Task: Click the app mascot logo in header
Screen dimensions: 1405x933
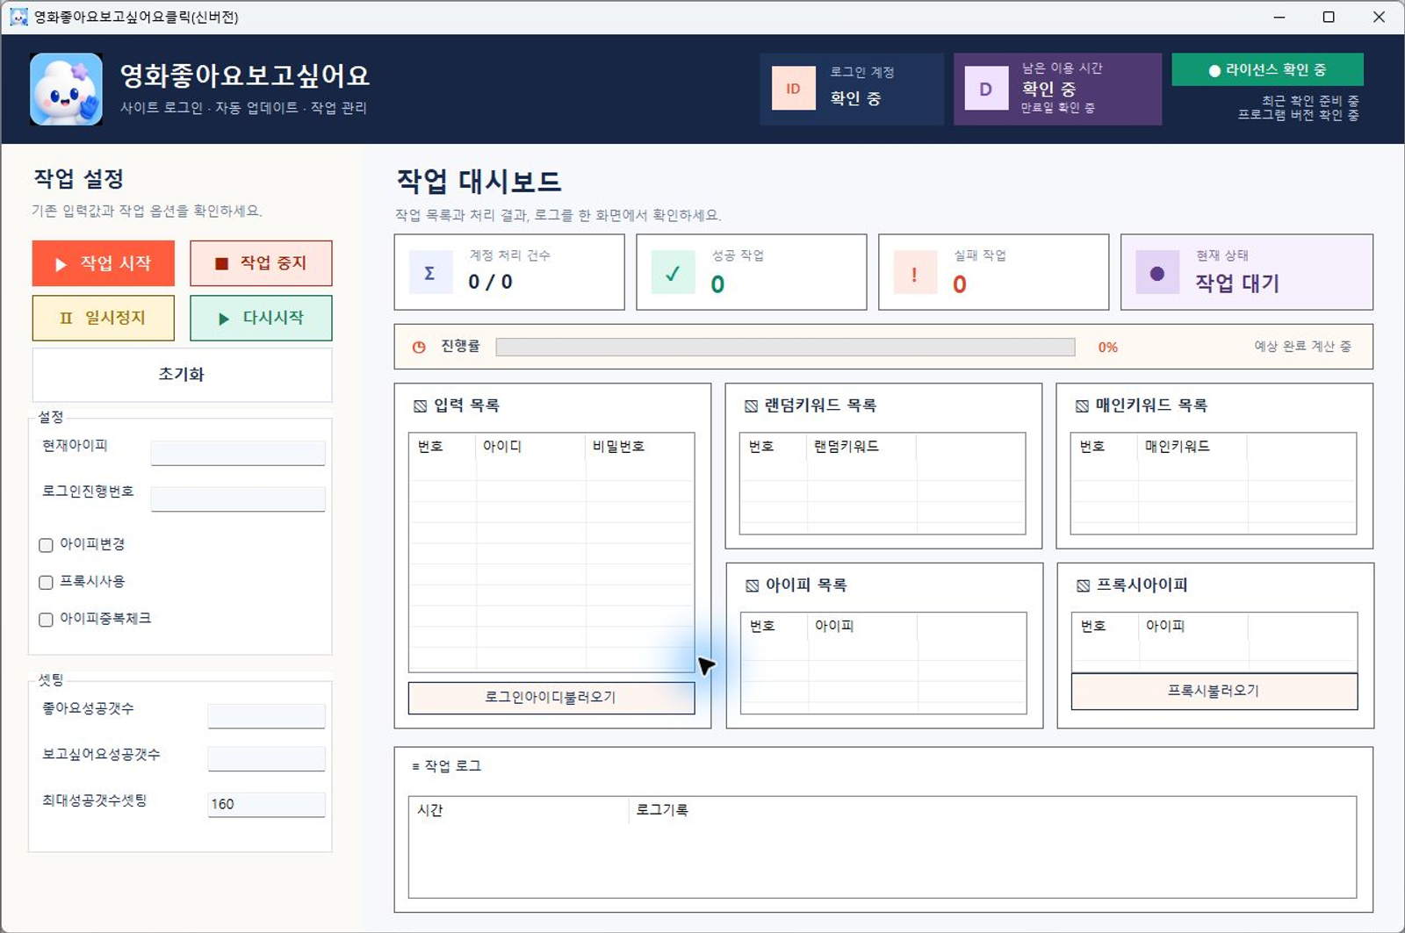Action: tap(66, 89)
